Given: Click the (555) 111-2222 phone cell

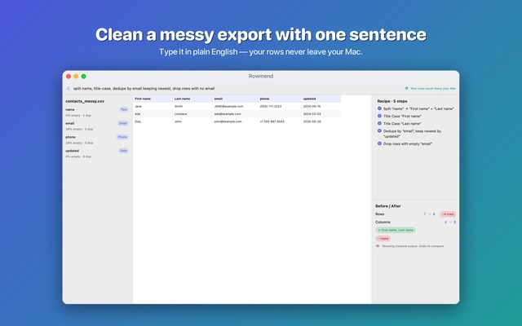Looking at the screenshot, I should click(x=271, y=107).
